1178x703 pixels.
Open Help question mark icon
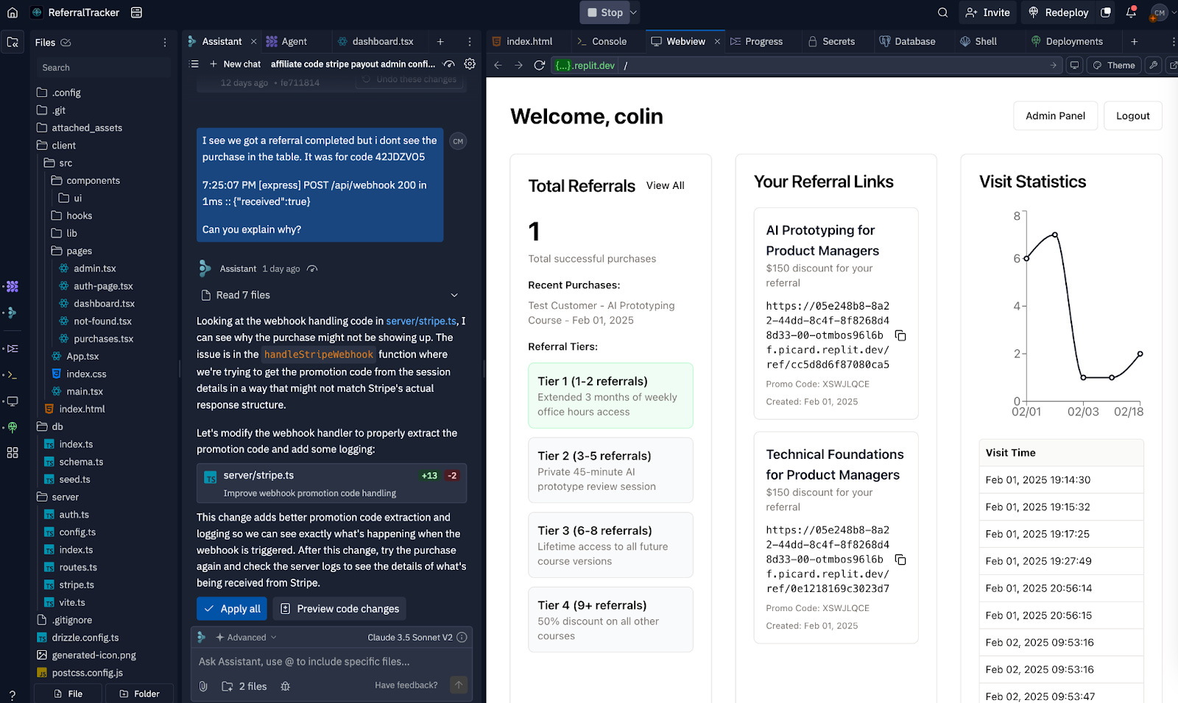[x=13, y=696]
